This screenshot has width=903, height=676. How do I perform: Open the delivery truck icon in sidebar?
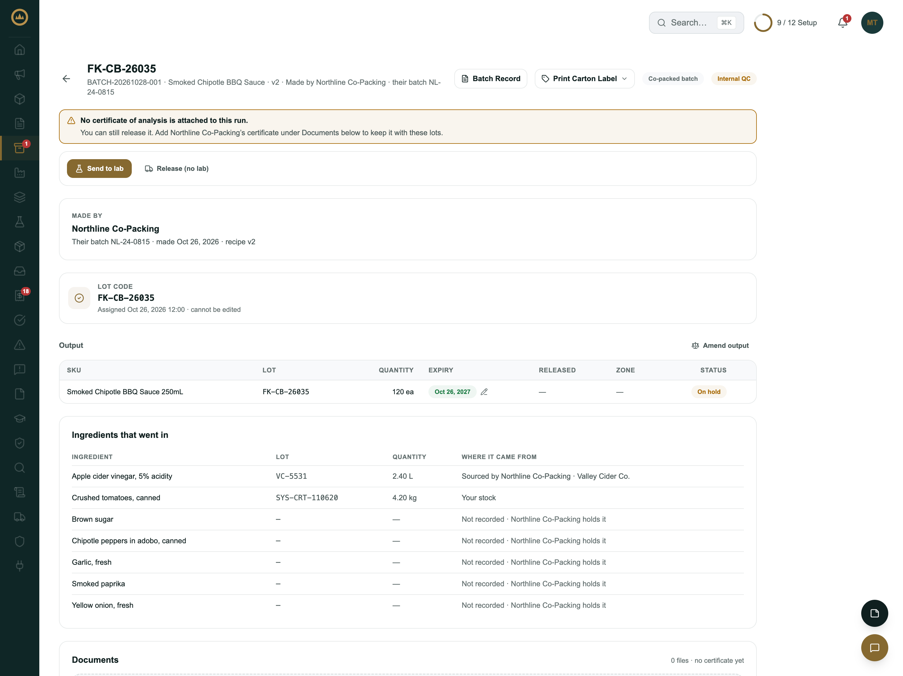[x=20, y=517]
